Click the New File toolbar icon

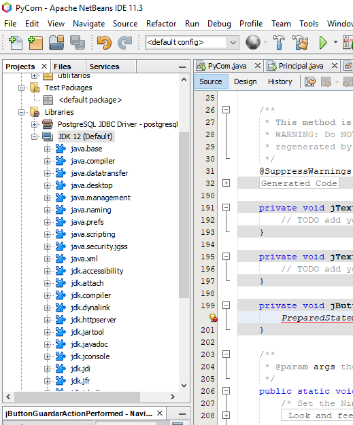(16, 43)
